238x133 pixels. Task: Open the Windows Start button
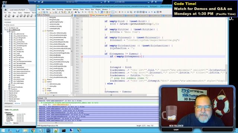(3, 130)
